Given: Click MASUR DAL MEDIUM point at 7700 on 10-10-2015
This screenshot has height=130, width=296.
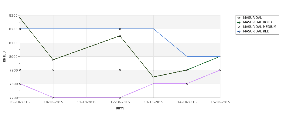Looking at the screenshot, I should click(53, 98).
